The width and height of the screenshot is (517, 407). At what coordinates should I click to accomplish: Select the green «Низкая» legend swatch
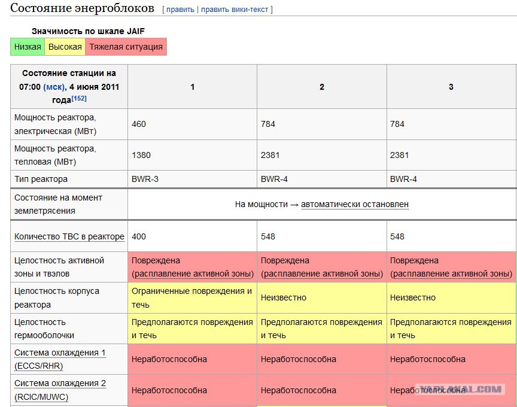28,47
